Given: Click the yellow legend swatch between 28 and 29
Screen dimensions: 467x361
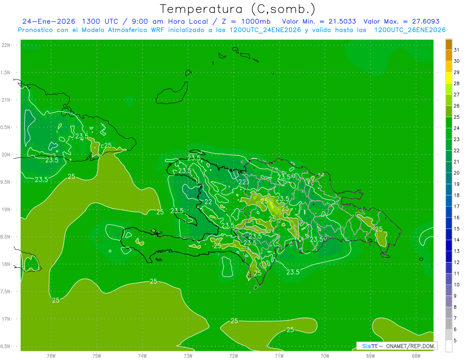Looking at the screenshot, I should pos(449,78).
